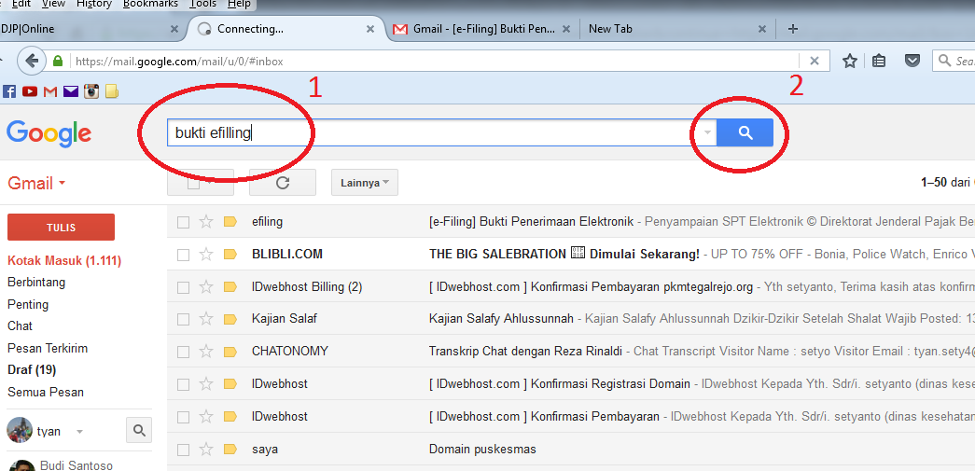Click the browser search box
The image size is (975, 471).
pyautogui.click(x=955, y=61)
